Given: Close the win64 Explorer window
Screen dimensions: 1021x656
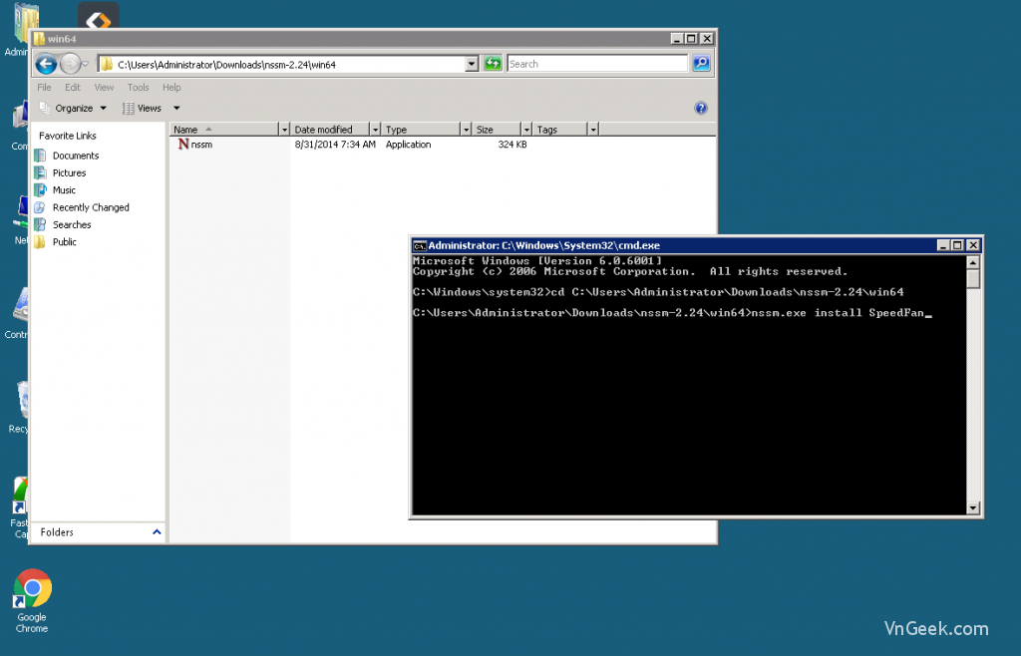Looking at the screenshot, I should point(707,39).
